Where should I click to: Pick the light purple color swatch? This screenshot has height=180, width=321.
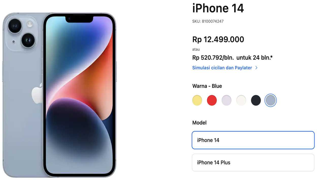click(227, 101)
